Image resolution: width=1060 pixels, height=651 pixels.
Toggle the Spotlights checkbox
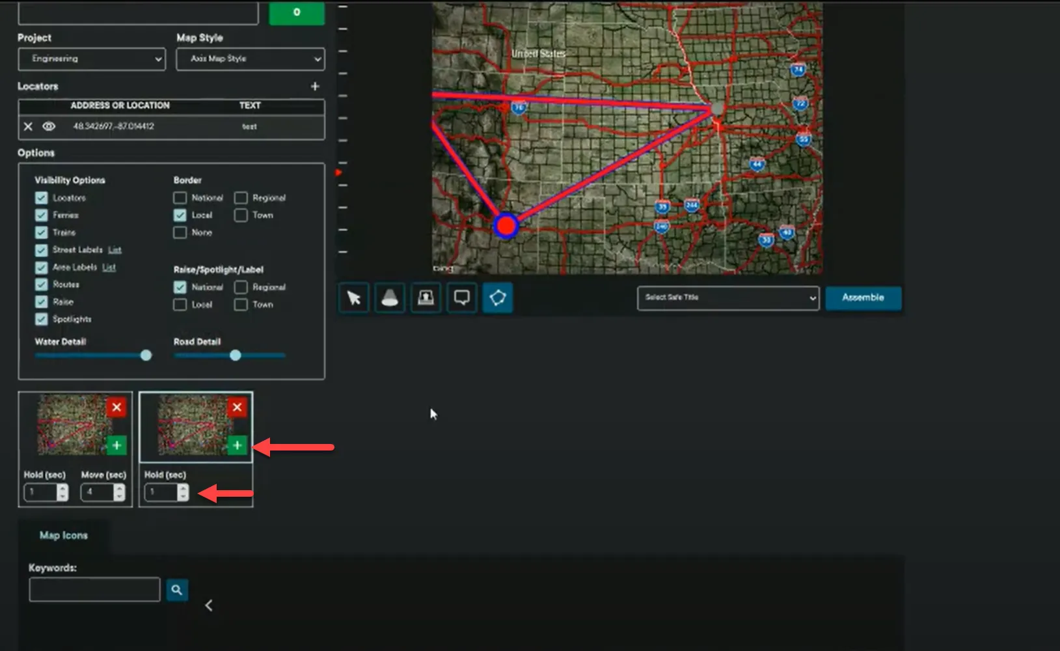point(41,319)
